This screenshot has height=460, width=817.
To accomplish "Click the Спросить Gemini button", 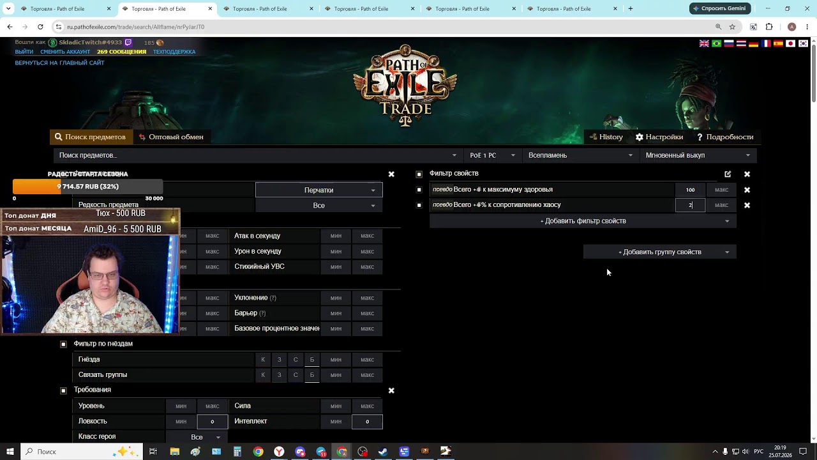I will (x=720, y=8).
